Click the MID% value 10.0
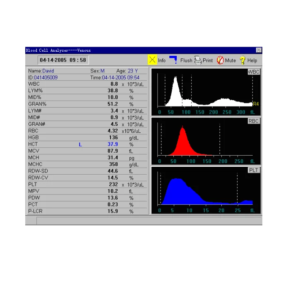This screenshot has width=288, height=288. [x=113, y=97]
